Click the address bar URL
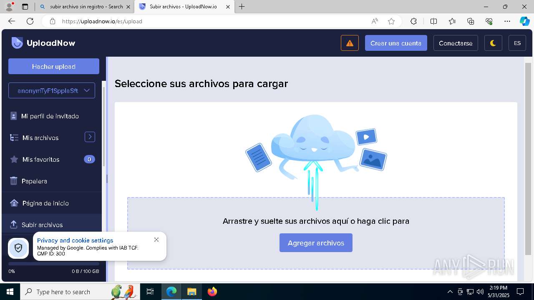534x300 pixels. [x=102, y=21]
